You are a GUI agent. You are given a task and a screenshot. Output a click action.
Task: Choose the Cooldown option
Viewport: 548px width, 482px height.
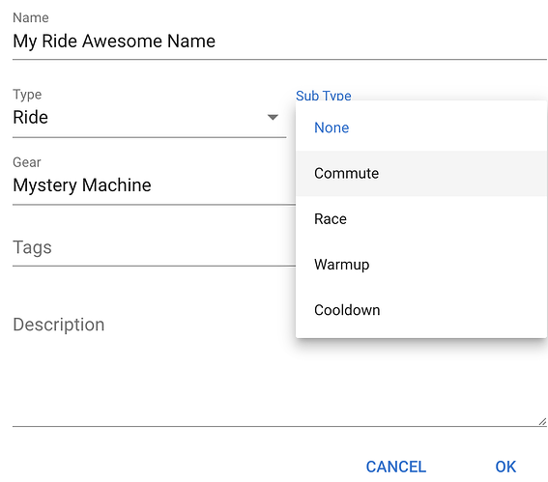(421, 310)
